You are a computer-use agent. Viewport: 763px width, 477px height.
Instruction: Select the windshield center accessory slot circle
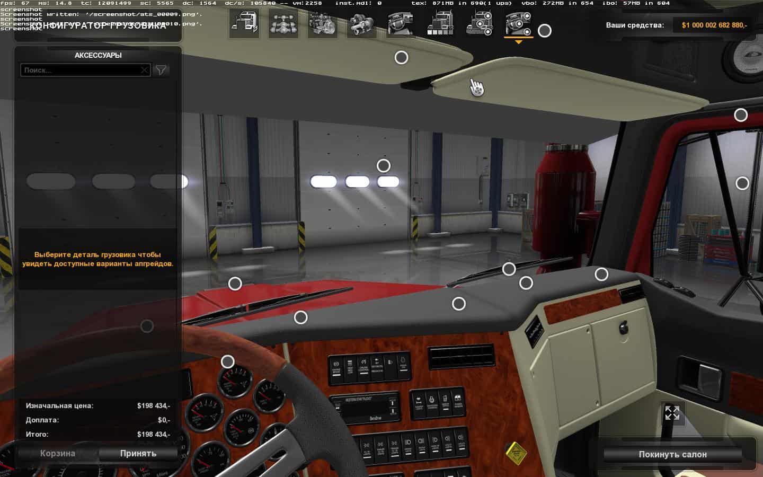point(383,166)
